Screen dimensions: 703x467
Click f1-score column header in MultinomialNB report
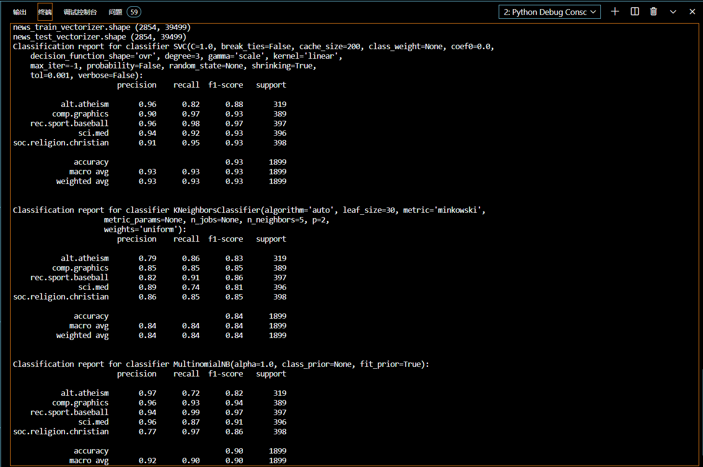(x=225, y=374)
